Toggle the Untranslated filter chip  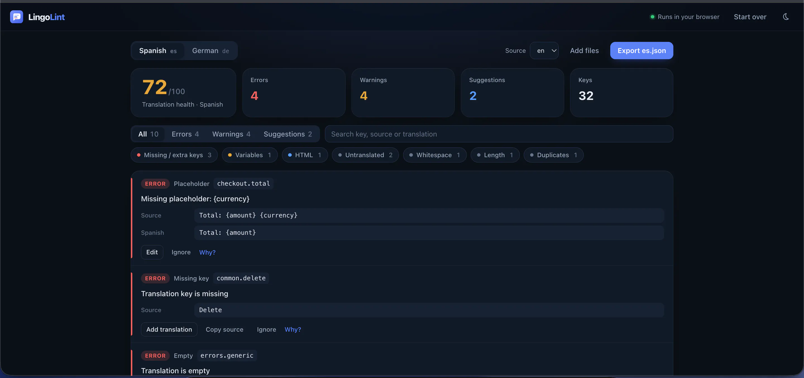[x=365, y=155]
